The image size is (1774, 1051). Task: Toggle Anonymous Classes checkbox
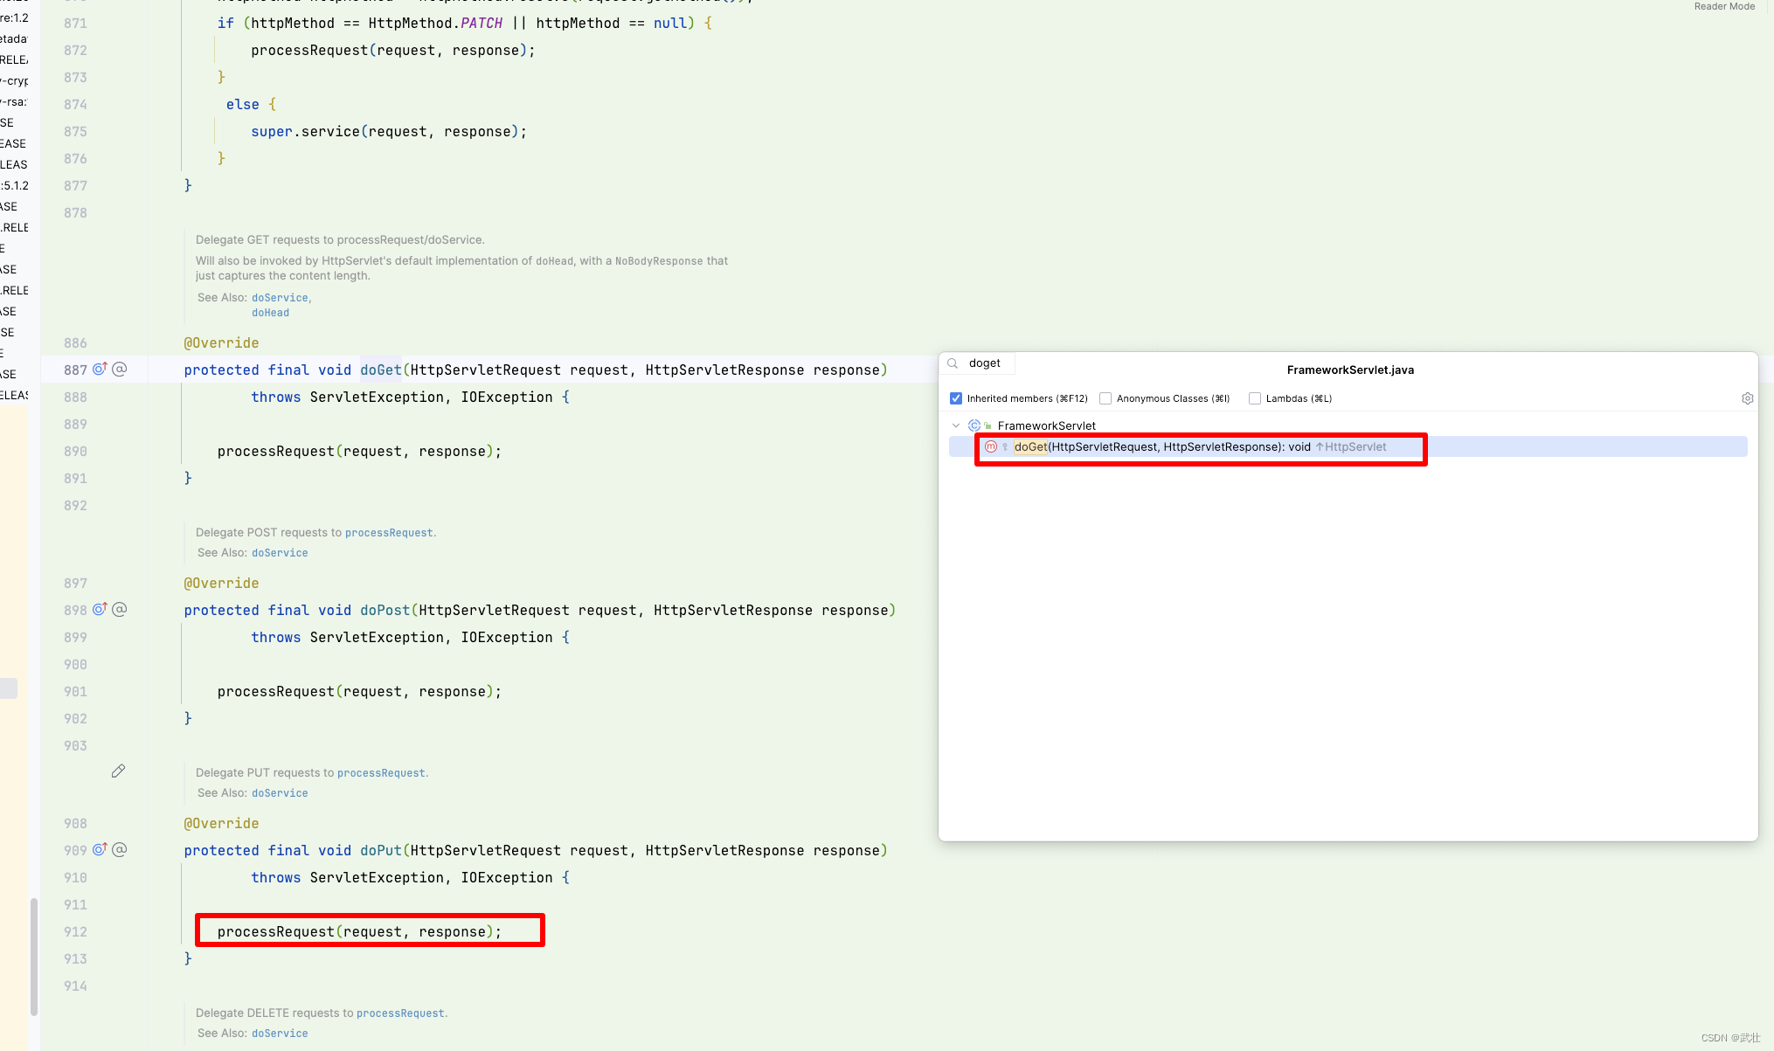tap(1105, 398)
